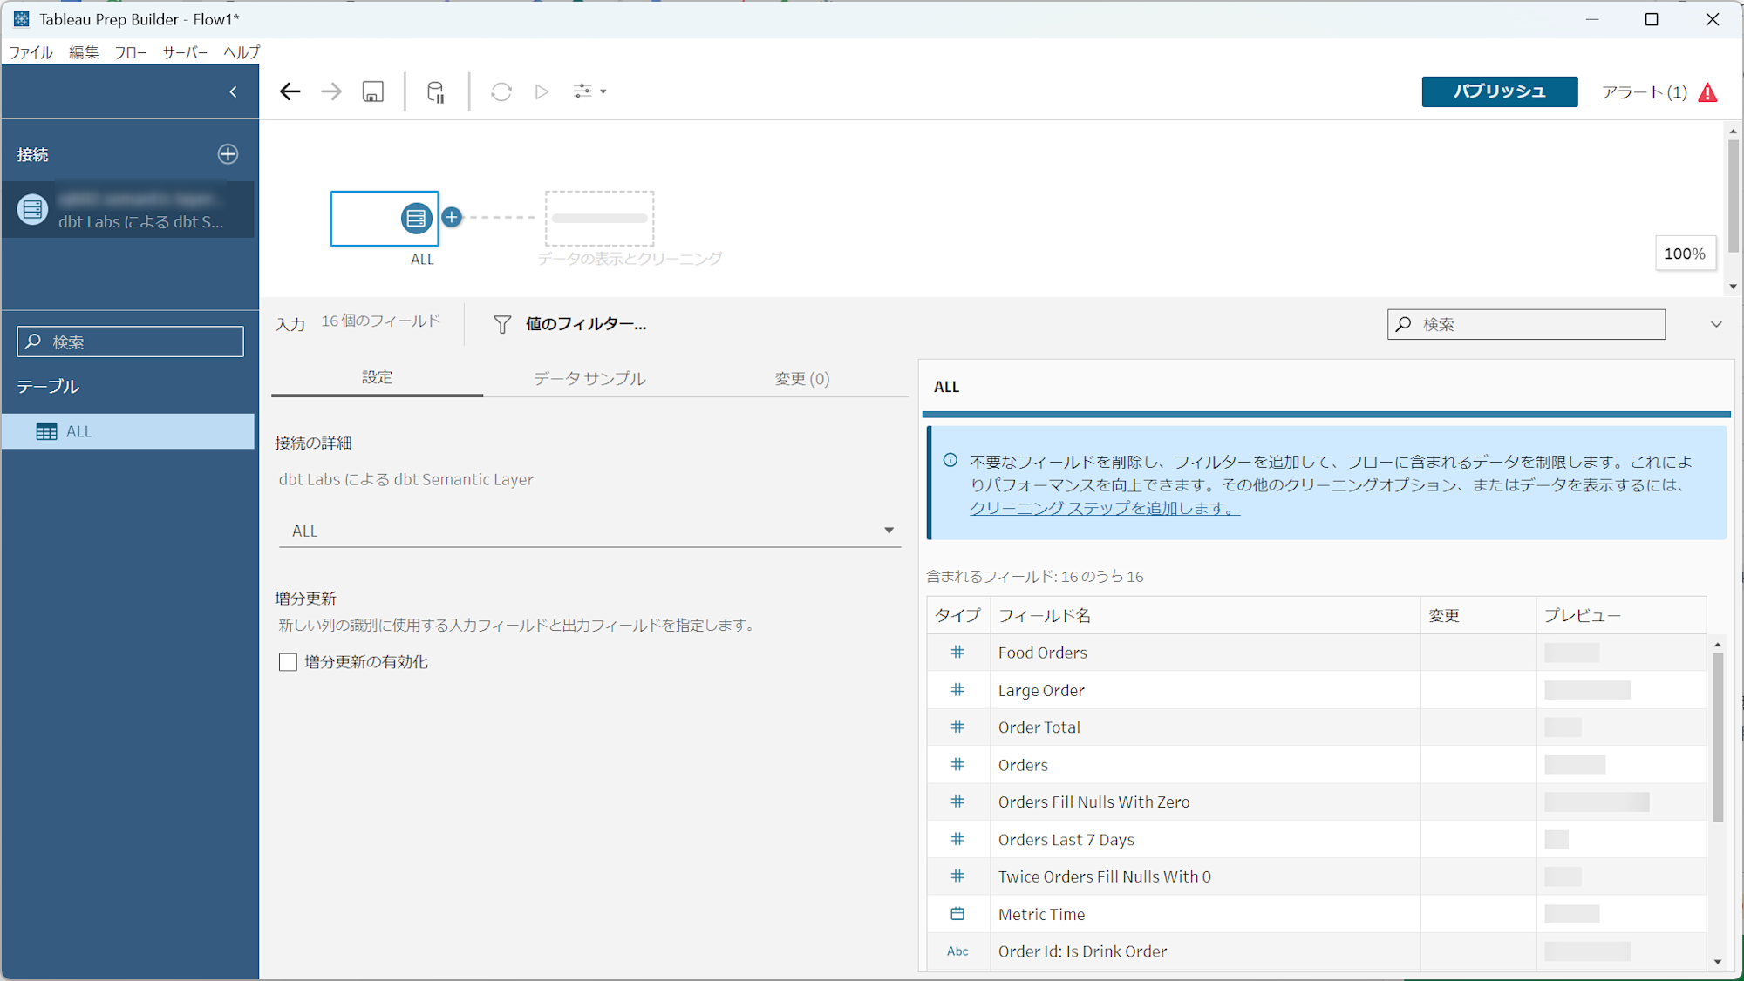Screen dimensions: 1744x981
Task: Open the サーバー menu
Action: coord(185,52)
